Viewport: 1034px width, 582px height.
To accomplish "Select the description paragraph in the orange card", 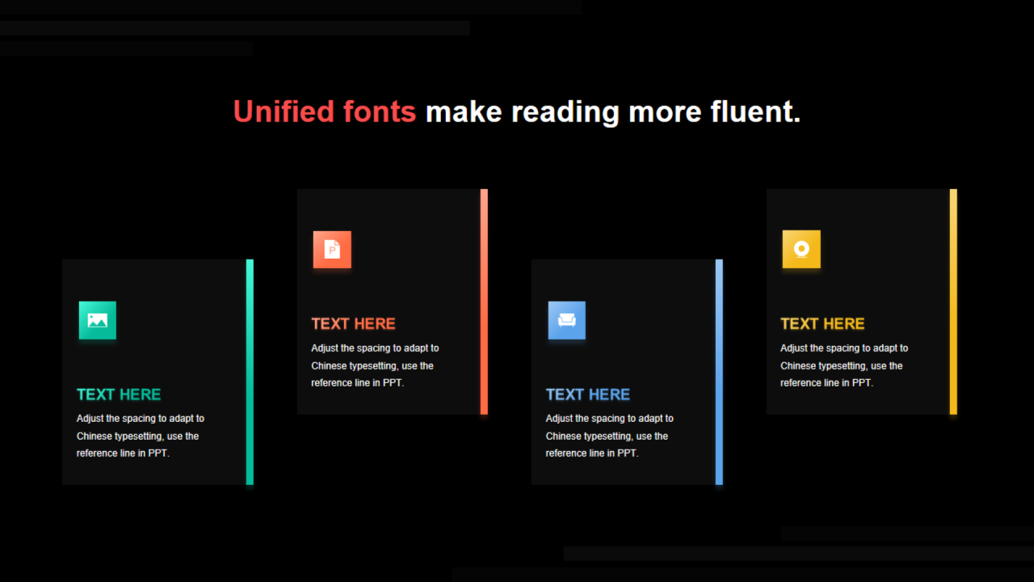I will pyautogui.click(x=375, y=365).
